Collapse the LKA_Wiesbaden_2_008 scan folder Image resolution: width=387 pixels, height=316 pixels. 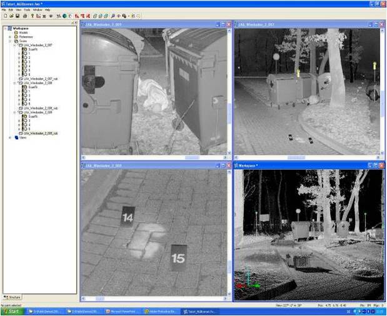click(x=15, y=83)
